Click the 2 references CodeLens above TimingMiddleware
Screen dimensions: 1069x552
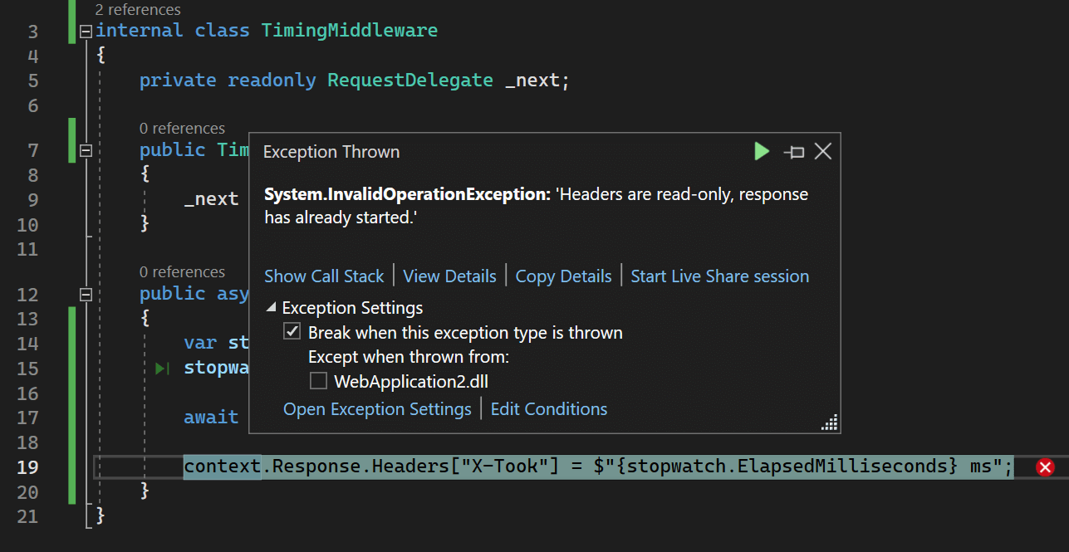[x=138, y=9]
